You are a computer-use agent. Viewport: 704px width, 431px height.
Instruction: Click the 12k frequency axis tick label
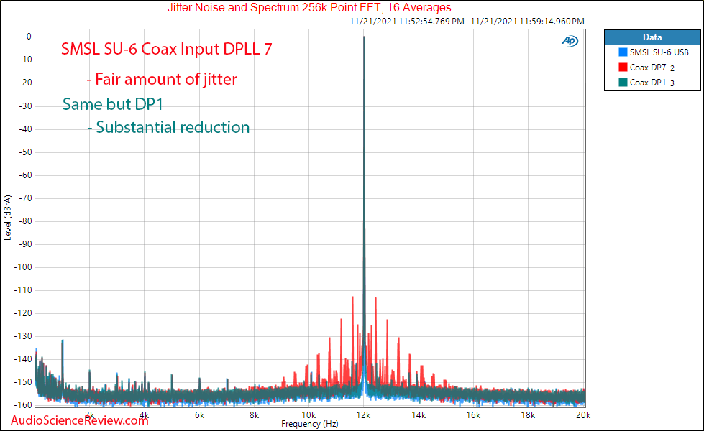pos(363,415)
